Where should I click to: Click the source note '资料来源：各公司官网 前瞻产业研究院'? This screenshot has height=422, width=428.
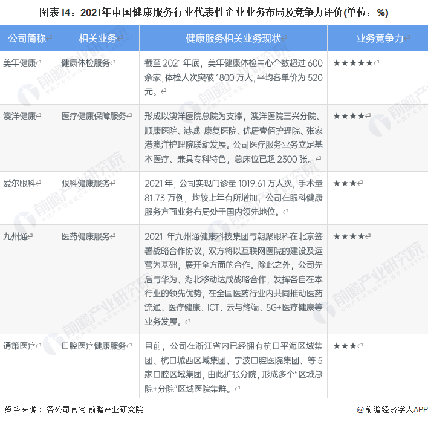click(x=74, y=409)
